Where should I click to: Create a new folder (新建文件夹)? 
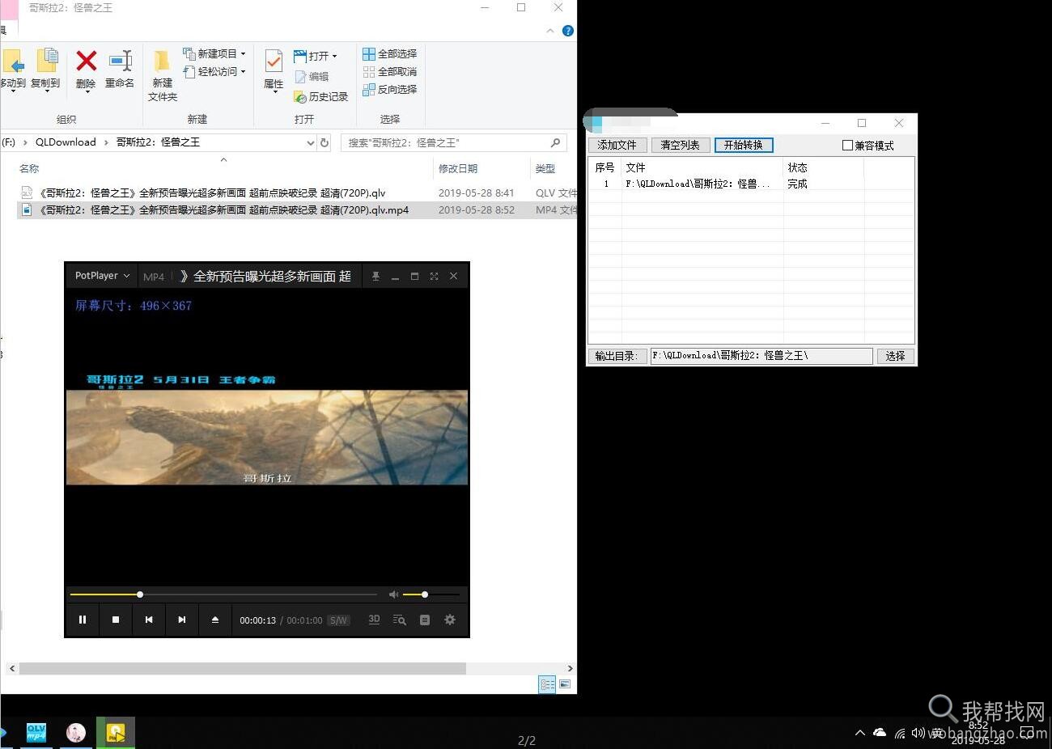pyautogui.click(x=163, y=74)
